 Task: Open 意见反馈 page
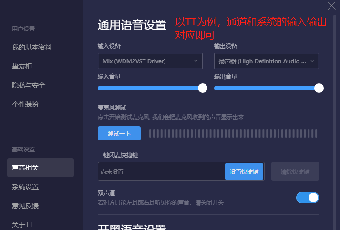coord(25,206)
